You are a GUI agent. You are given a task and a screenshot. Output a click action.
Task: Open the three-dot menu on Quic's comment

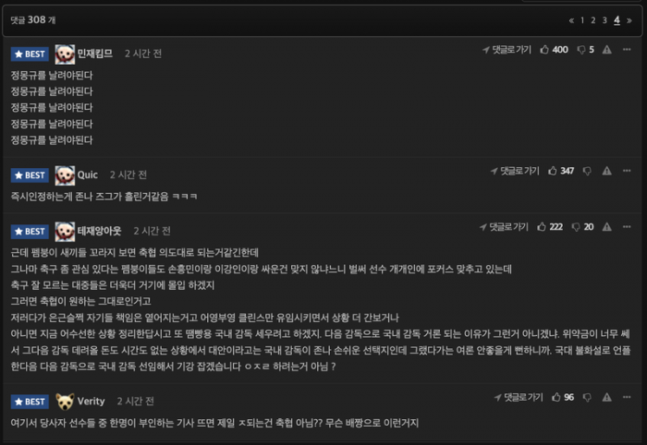(x=627, y=171)
